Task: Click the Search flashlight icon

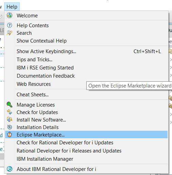Action: (x=10, y=33)
